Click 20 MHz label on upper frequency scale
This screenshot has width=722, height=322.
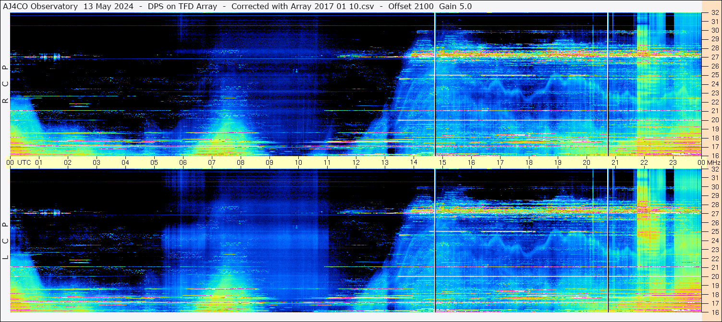point(714,120)
